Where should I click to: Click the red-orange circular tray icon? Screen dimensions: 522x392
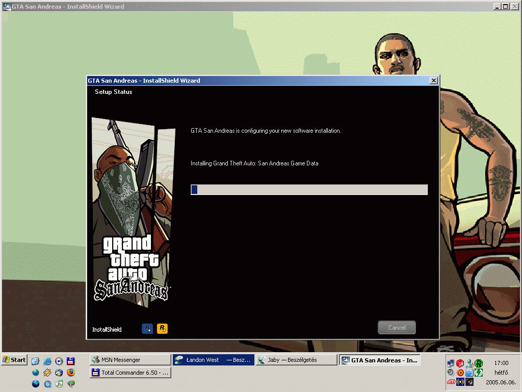[x=460, y=373]
